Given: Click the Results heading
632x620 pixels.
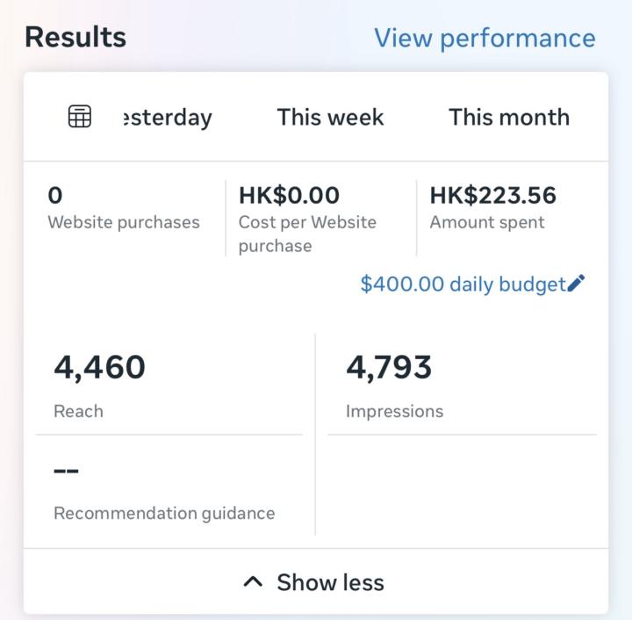Looking at the screenshot, I should [75, 38].
